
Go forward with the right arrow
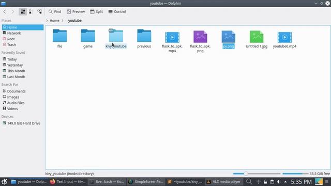(x=12, y=11)
